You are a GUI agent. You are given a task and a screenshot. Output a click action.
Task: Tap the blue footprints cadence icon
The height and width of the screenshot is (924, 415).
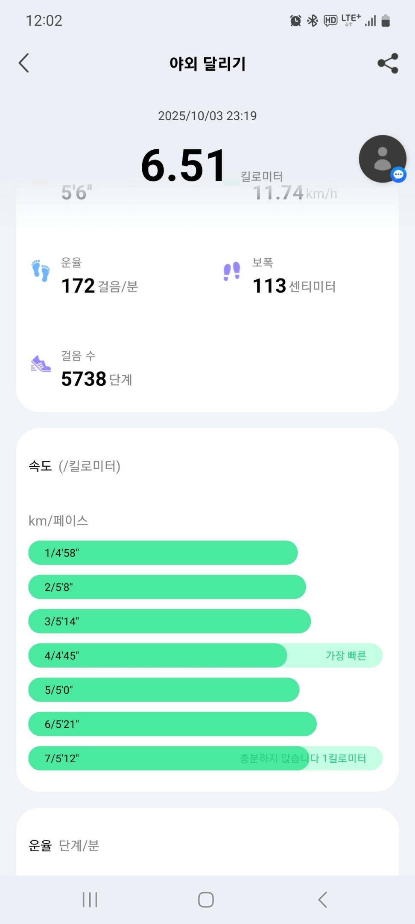point(41,270)
